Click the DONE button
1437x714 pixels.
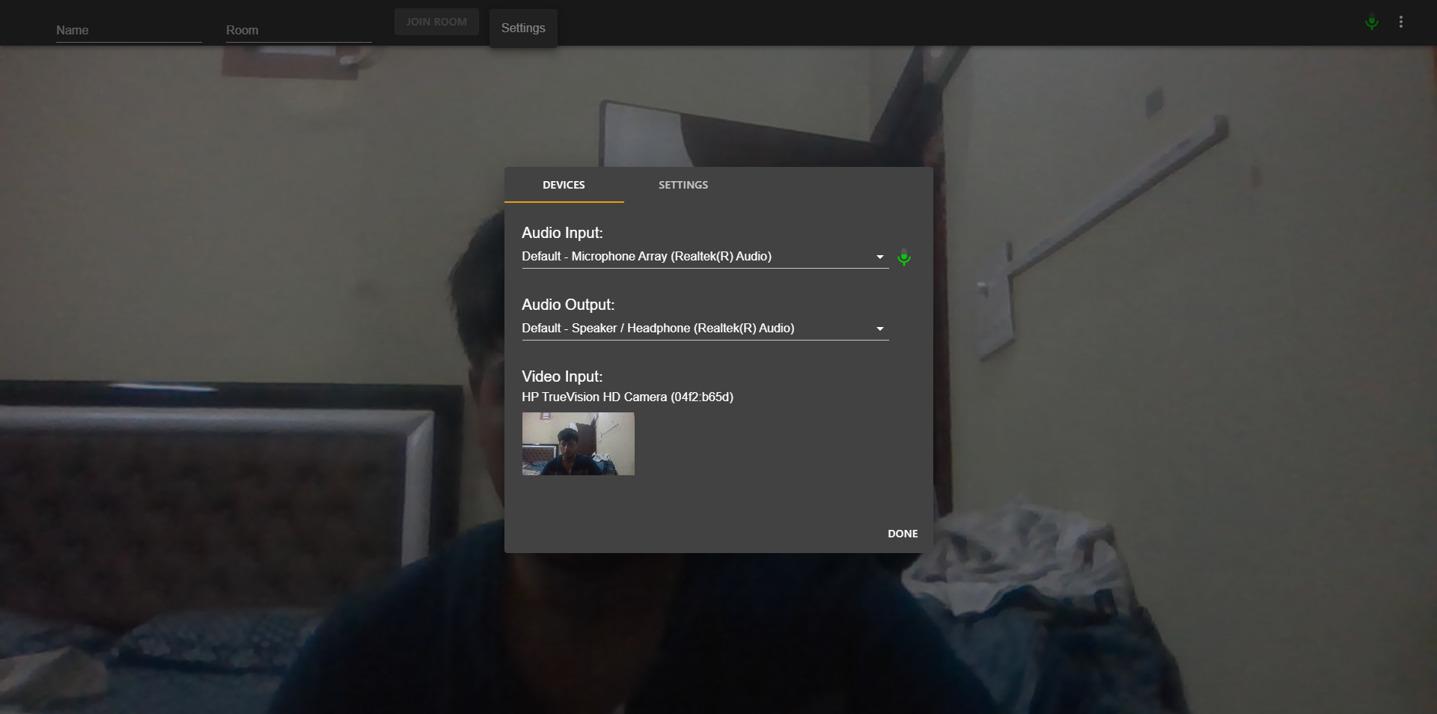pos(902,534)
